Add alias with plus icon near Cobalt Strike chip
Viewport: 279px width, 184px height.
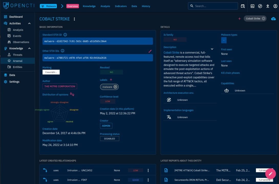(x=239, y=19)
